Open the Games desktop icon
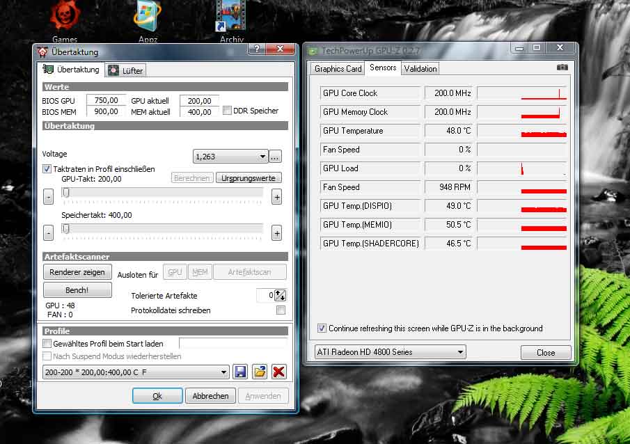 click(x=65, y=20)
